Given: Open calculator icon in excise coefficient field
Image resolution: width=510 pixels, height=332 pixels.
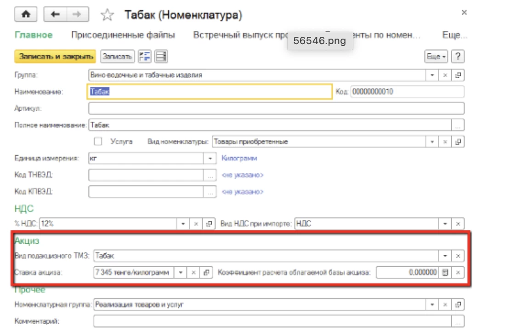Looking at the screenshot, I should (445, 273).
